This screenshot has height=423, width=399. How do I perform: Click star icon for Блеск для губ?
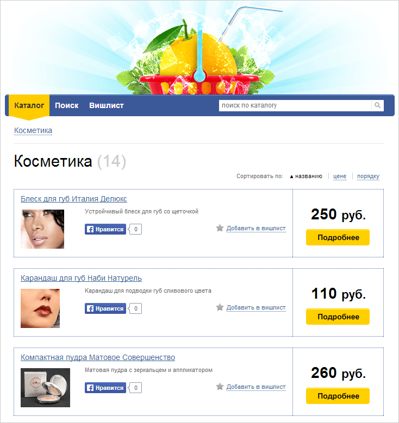click(220, 228)
